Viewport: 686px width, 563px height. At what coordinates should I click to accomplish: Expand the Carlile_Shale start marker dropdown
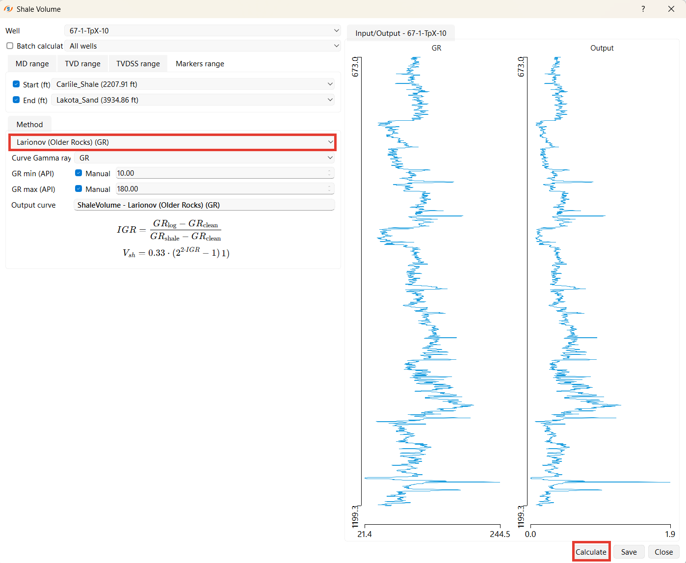click(193, 84)
